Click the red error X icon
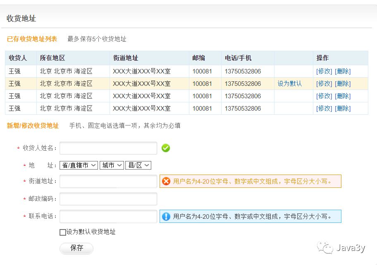 (x=166, y=181)
